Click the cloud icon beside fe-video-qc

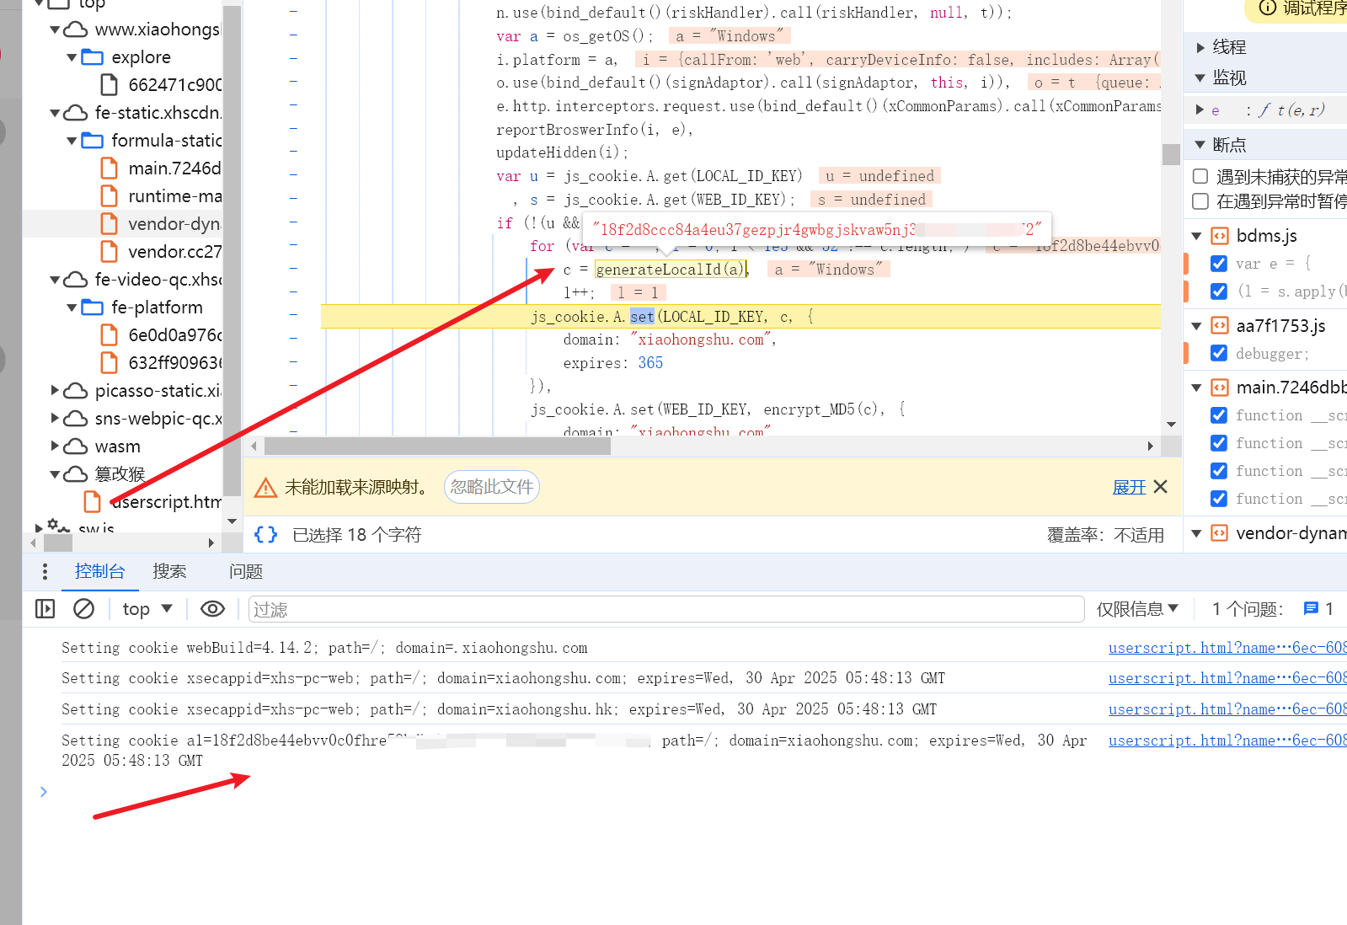point(76,280)
